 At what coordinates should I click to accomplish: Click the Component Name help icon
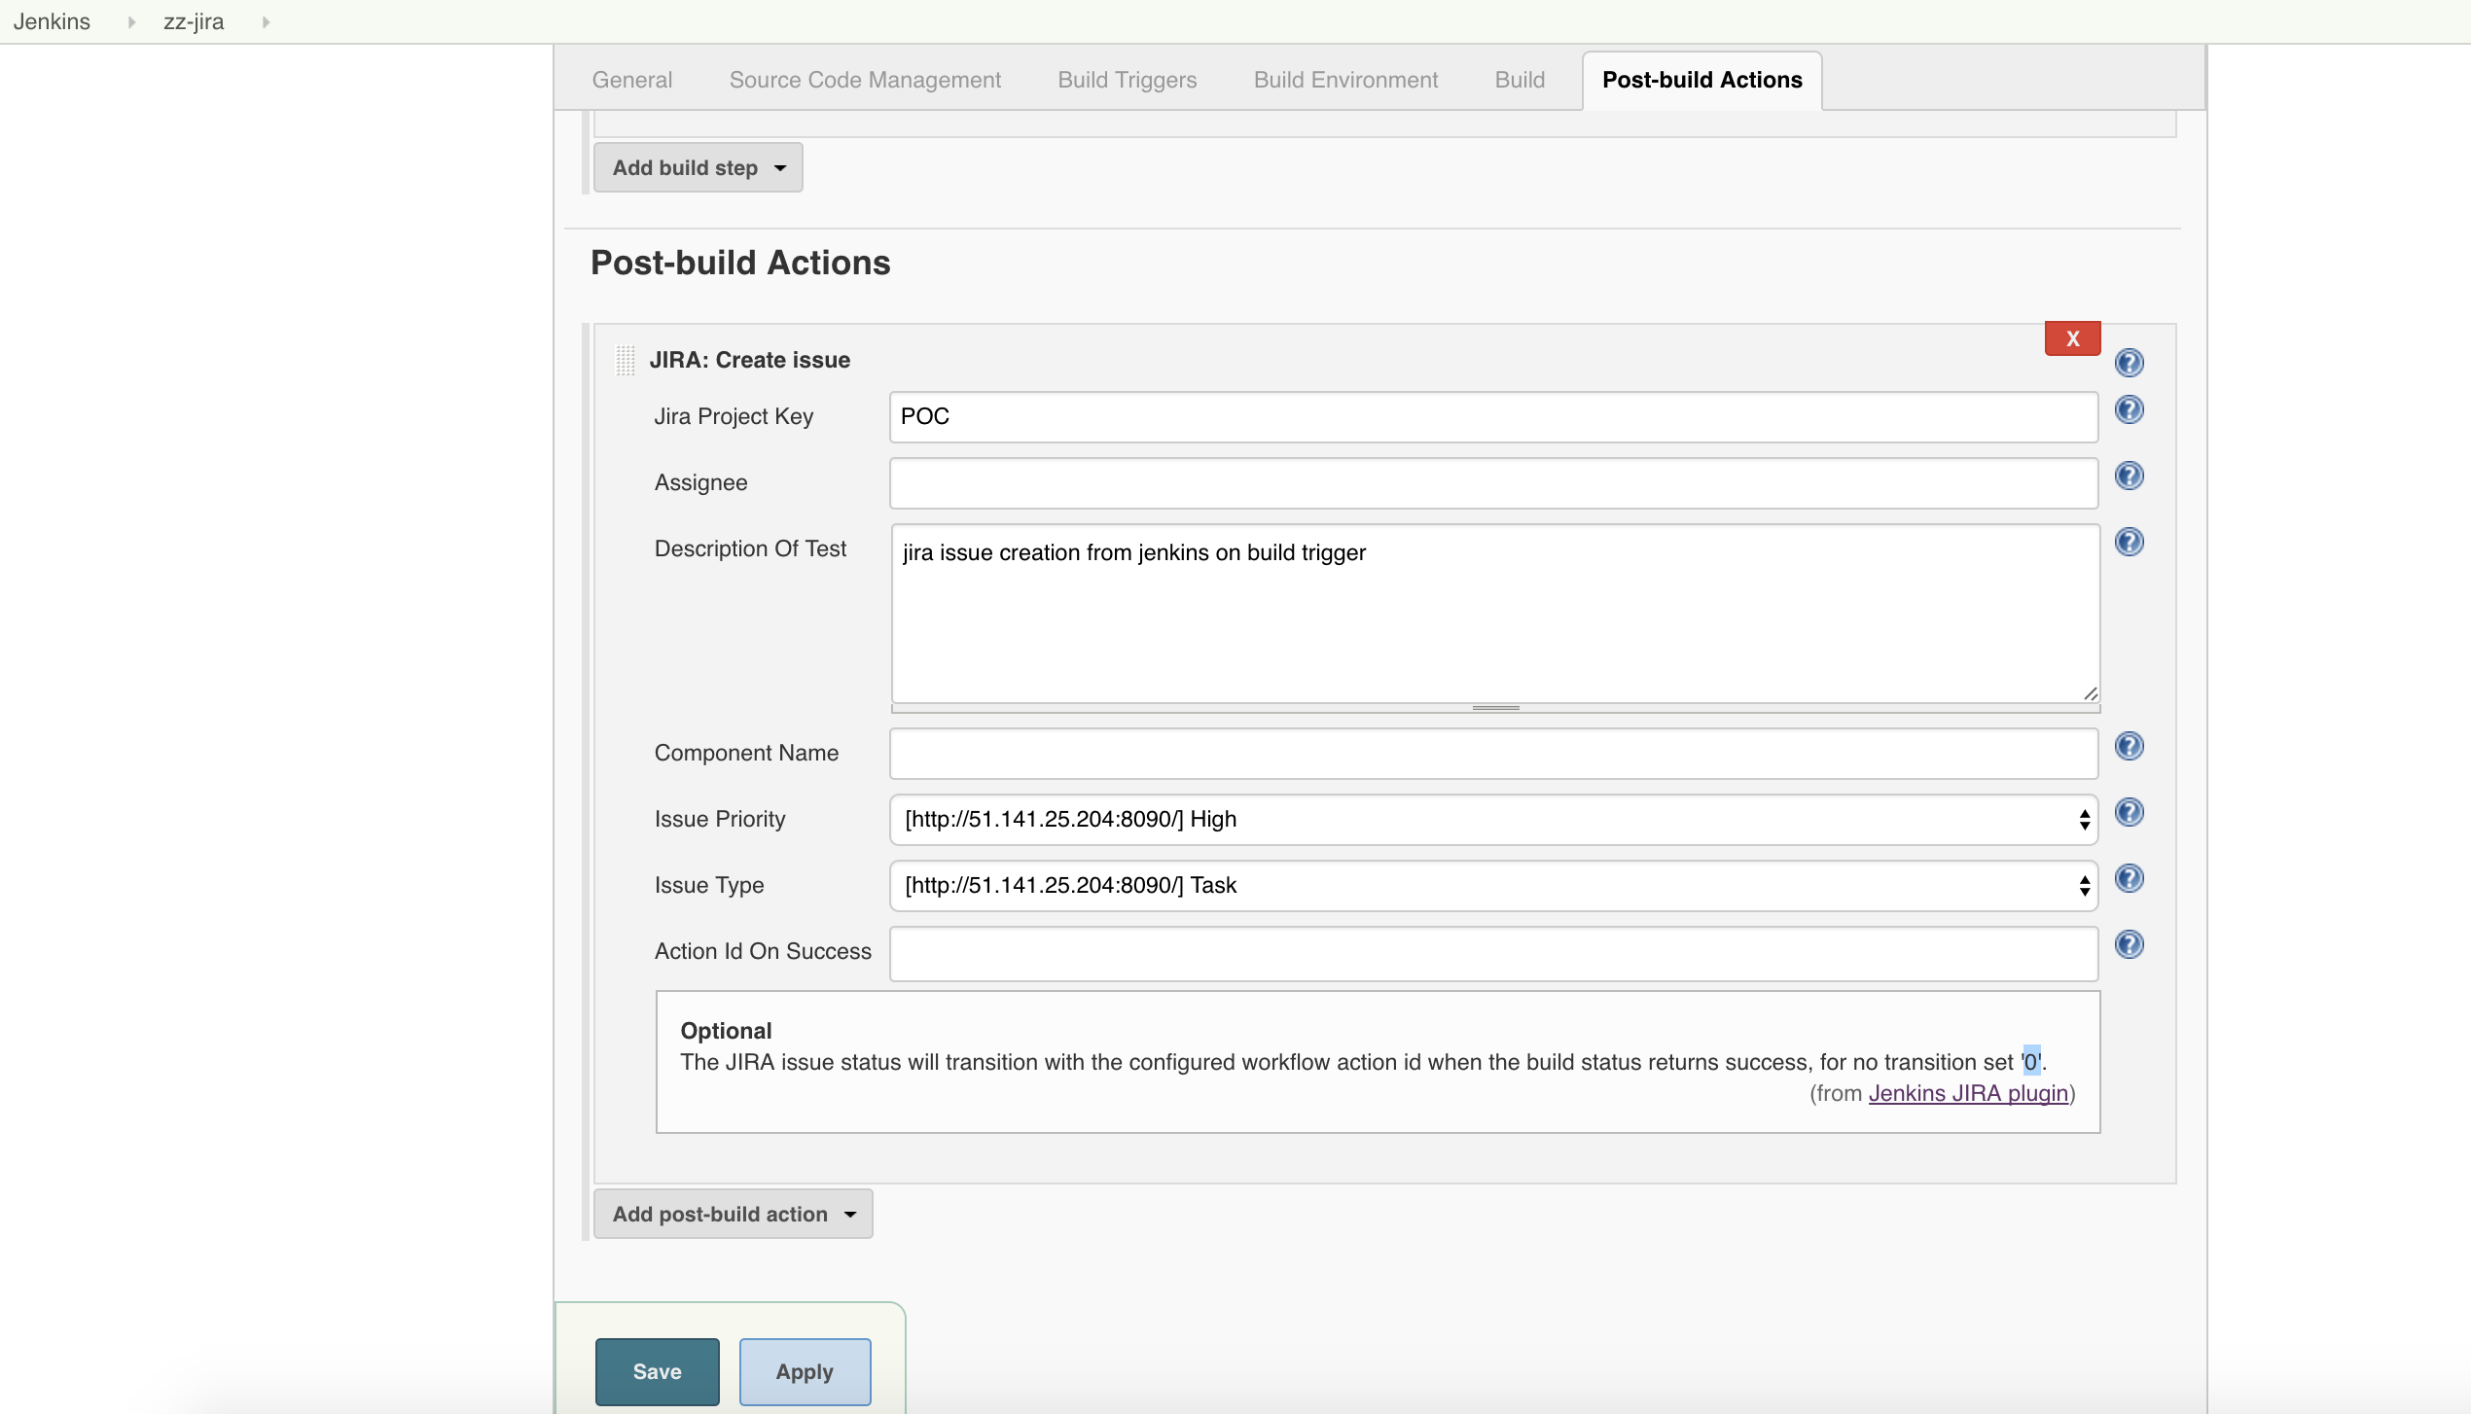pyautogui.click(x=2131, y=747)
